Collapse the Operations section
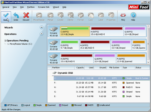The width and height of the screenshot is (151, 112). pos(42,34)
